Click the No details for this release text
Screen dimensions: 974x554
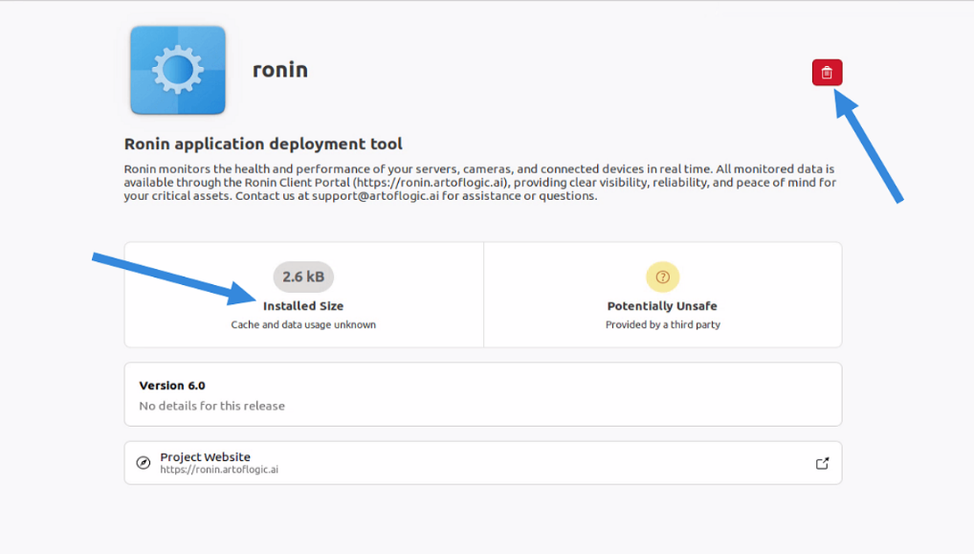click(x=211, y=406)
